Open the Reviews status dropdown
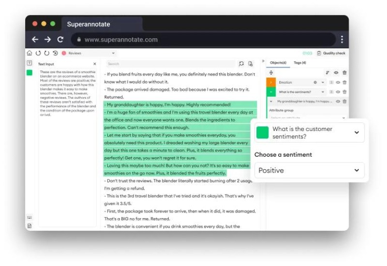This screenshot has width=387, height=266. point(89,53)
